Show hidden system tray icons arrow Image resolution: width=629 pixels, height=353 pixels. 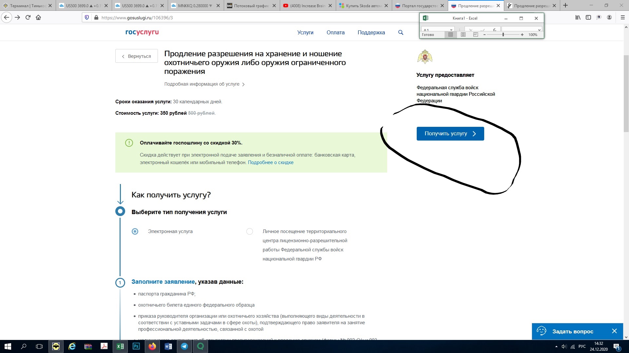[x=556, y=346]
